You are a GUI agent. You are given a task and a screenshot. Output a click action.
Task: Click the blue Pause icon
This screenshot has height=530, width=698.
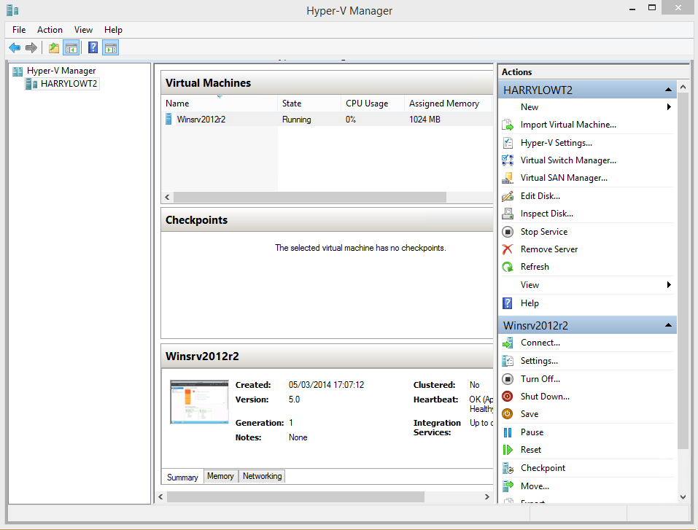508,432
